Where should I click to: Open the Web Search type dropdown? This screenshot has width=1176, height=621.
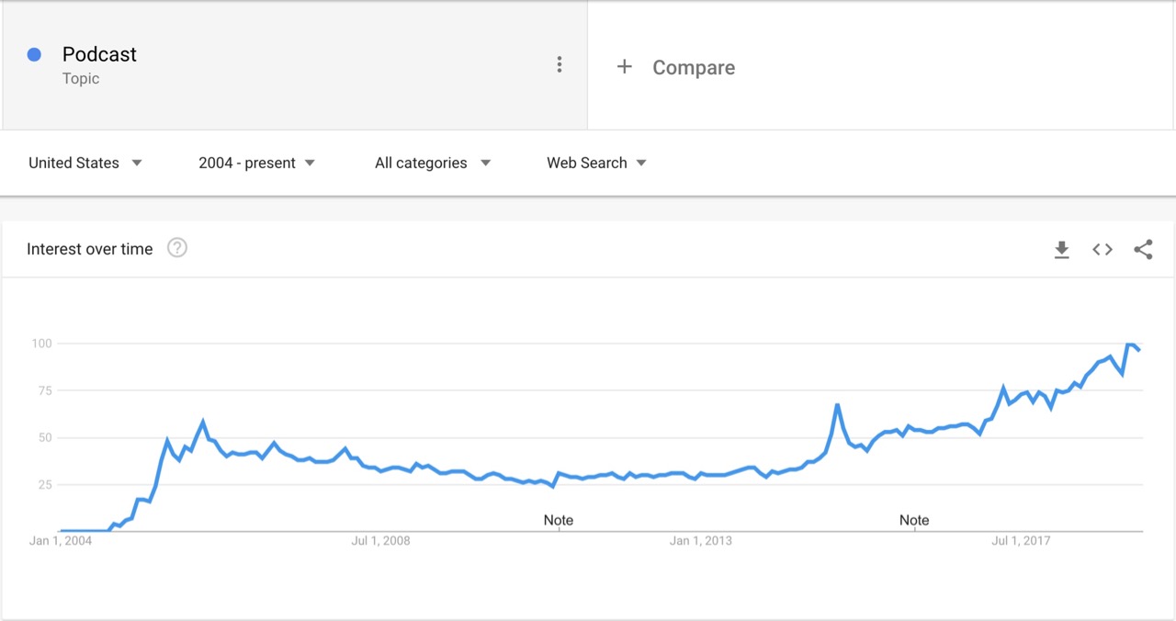coord(597,163)
